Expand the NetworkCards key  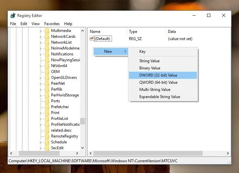(x=40, y=37)
